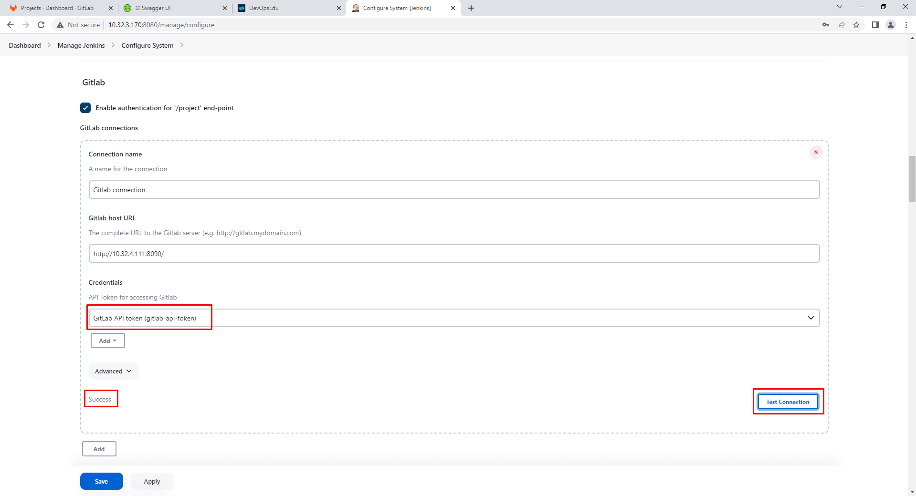This screenshot has height=496, width=916.
Task: Click Add credentials dropdown button
Action: (x=108, y=341)
